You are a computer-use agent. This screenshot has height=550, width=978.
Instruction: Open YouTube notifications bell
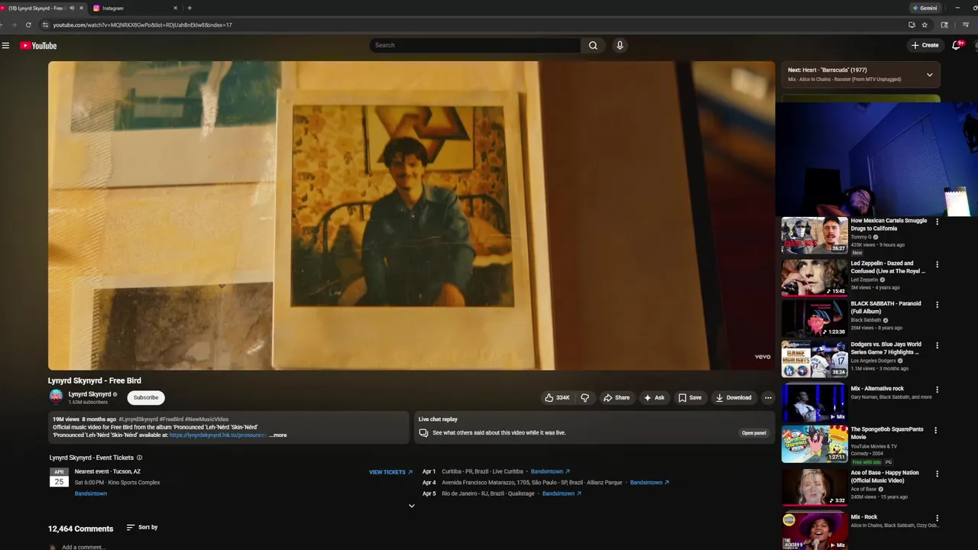(x=957, y=45)
